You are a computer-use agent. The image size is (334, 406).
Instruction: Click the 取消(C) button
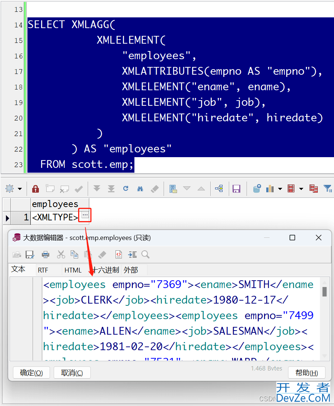(72, 373)
